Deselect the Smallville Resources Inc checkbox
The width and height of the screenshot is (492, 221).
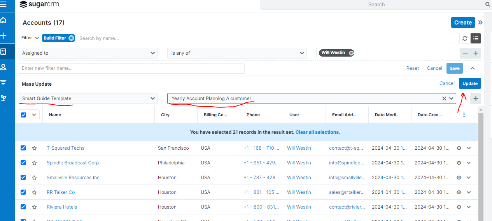coord(23,177)
